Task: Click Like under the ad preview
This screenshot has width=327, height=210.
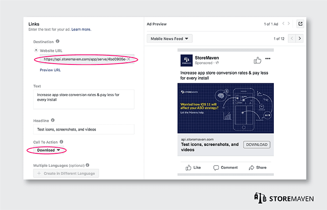Action: click(x=193, y=167)
